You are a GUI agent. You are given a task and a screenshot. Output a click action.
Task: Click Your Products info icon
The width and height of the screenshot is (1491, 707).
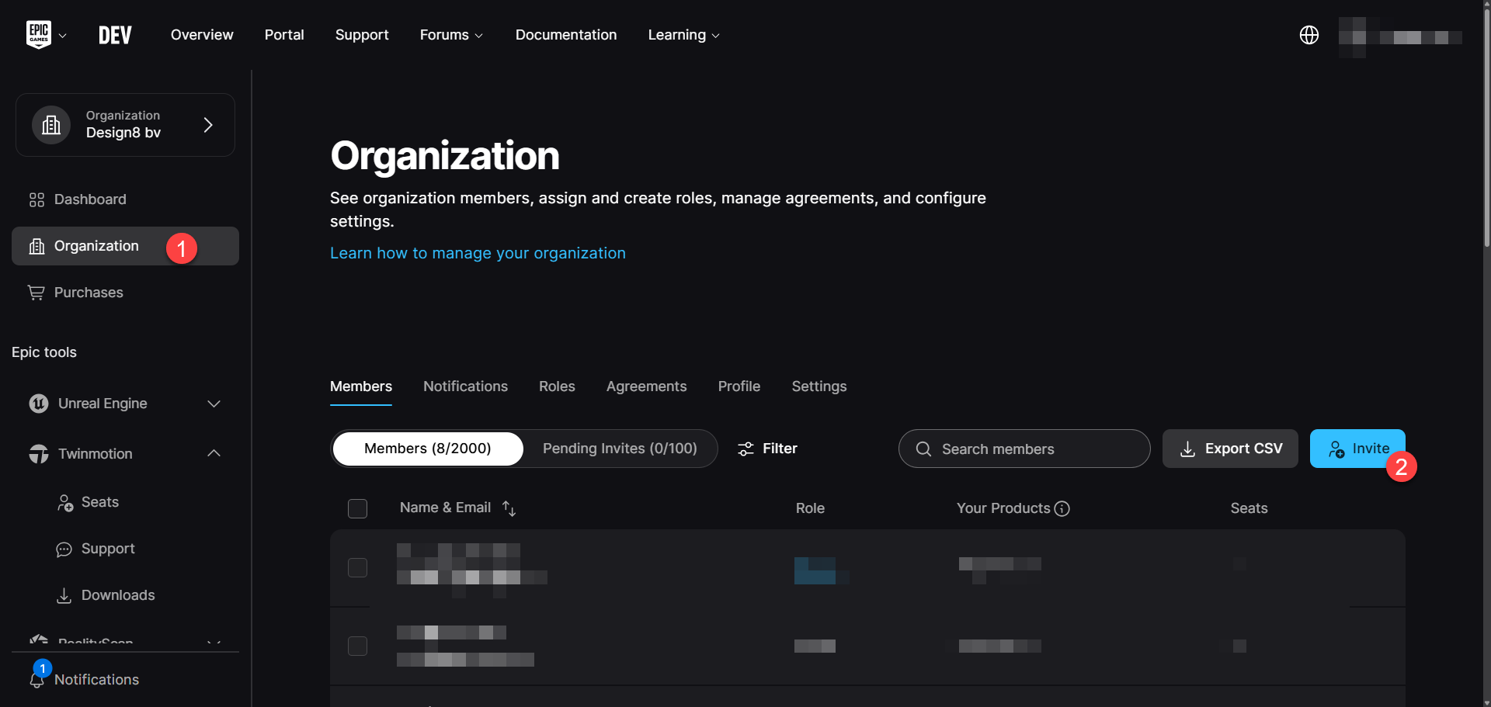pos(1062,508)
